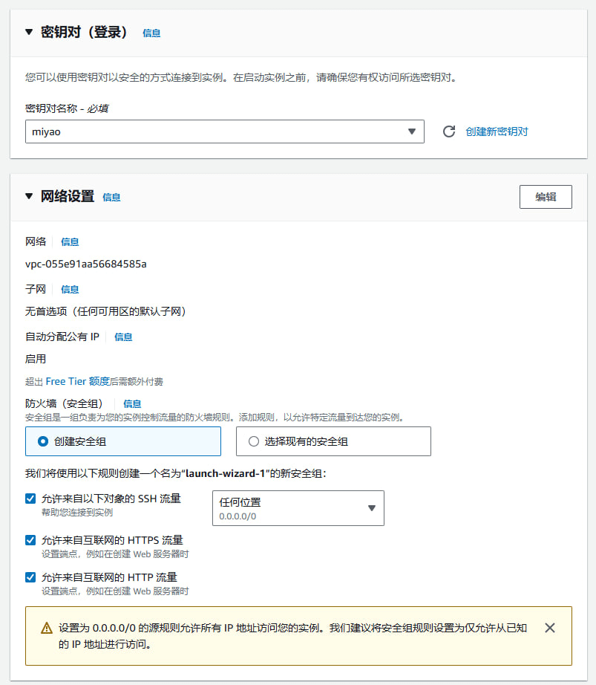Image resolution: width=596 pixels, height=685 pixels.
Task: Refresh the key pair list
Action: point(449,131)
